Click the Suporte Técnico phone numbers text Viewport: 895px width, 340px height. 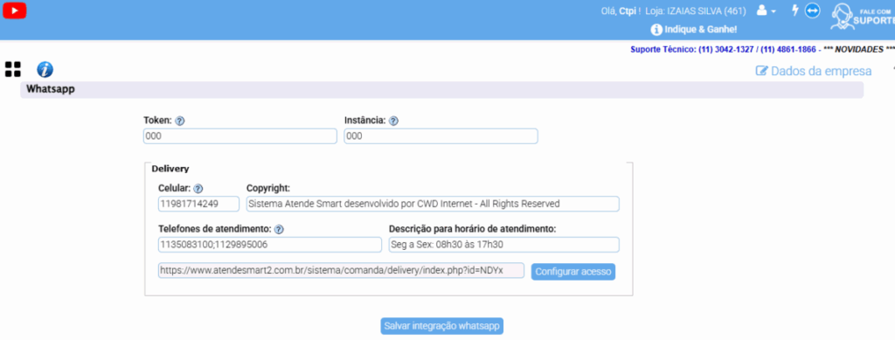point(723,50)
